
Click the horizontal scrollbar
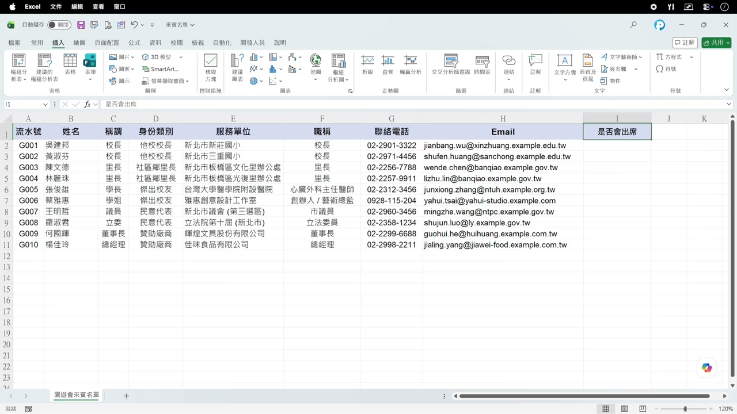tap(584, 396)
